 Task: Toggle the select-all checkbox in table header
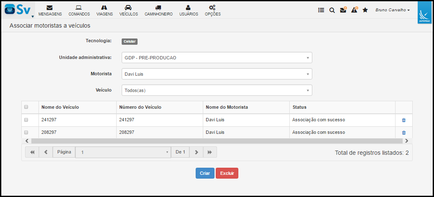[26, 107]
